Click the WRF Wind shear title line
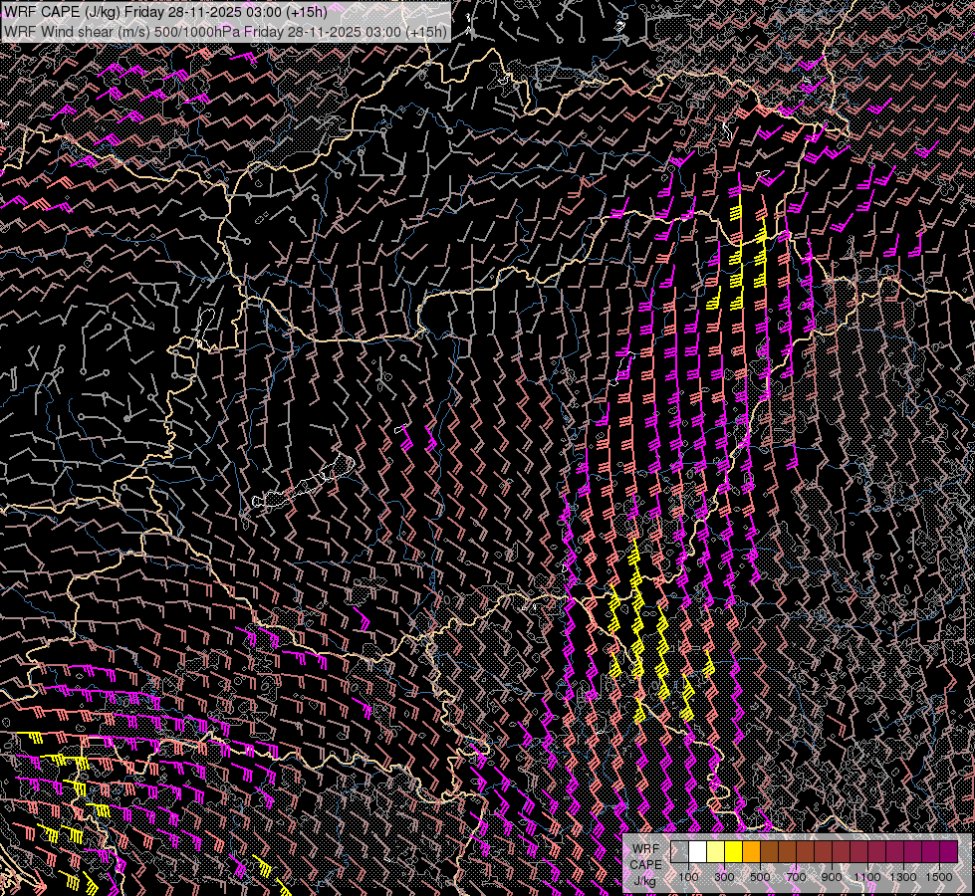This screenshot has width=975, height=896. point(225,31)
